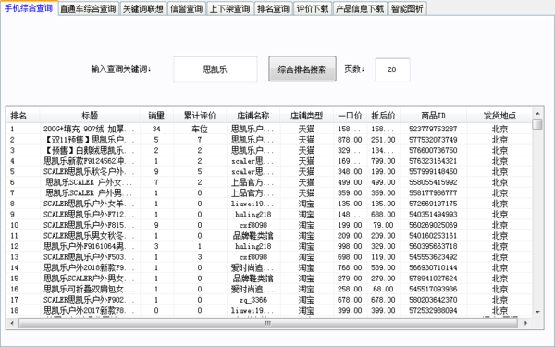This screenshot has width=555, height=347.
Task: Go to the 上下架查询 tab
Action: click(230, 8)
